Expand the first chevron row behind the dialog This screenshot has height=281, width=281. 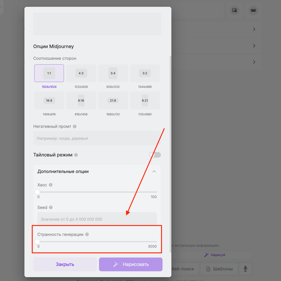254,29
